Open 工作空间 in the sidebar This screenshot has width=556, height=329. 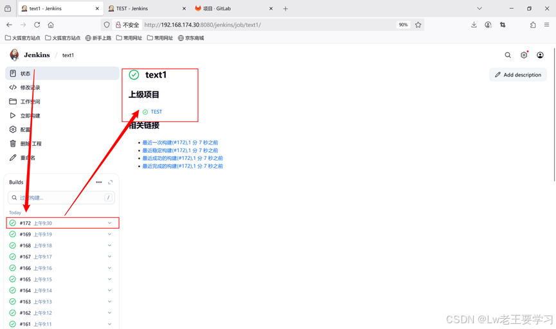tap(62, 102)
